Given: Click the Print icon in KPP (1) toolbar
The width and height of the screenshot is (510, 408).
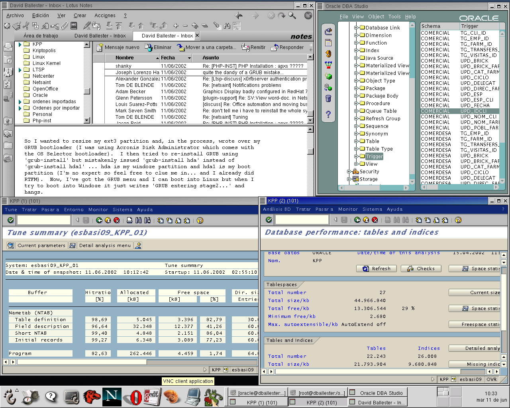Looking at the screenshot, I should [x=129, y=220].
